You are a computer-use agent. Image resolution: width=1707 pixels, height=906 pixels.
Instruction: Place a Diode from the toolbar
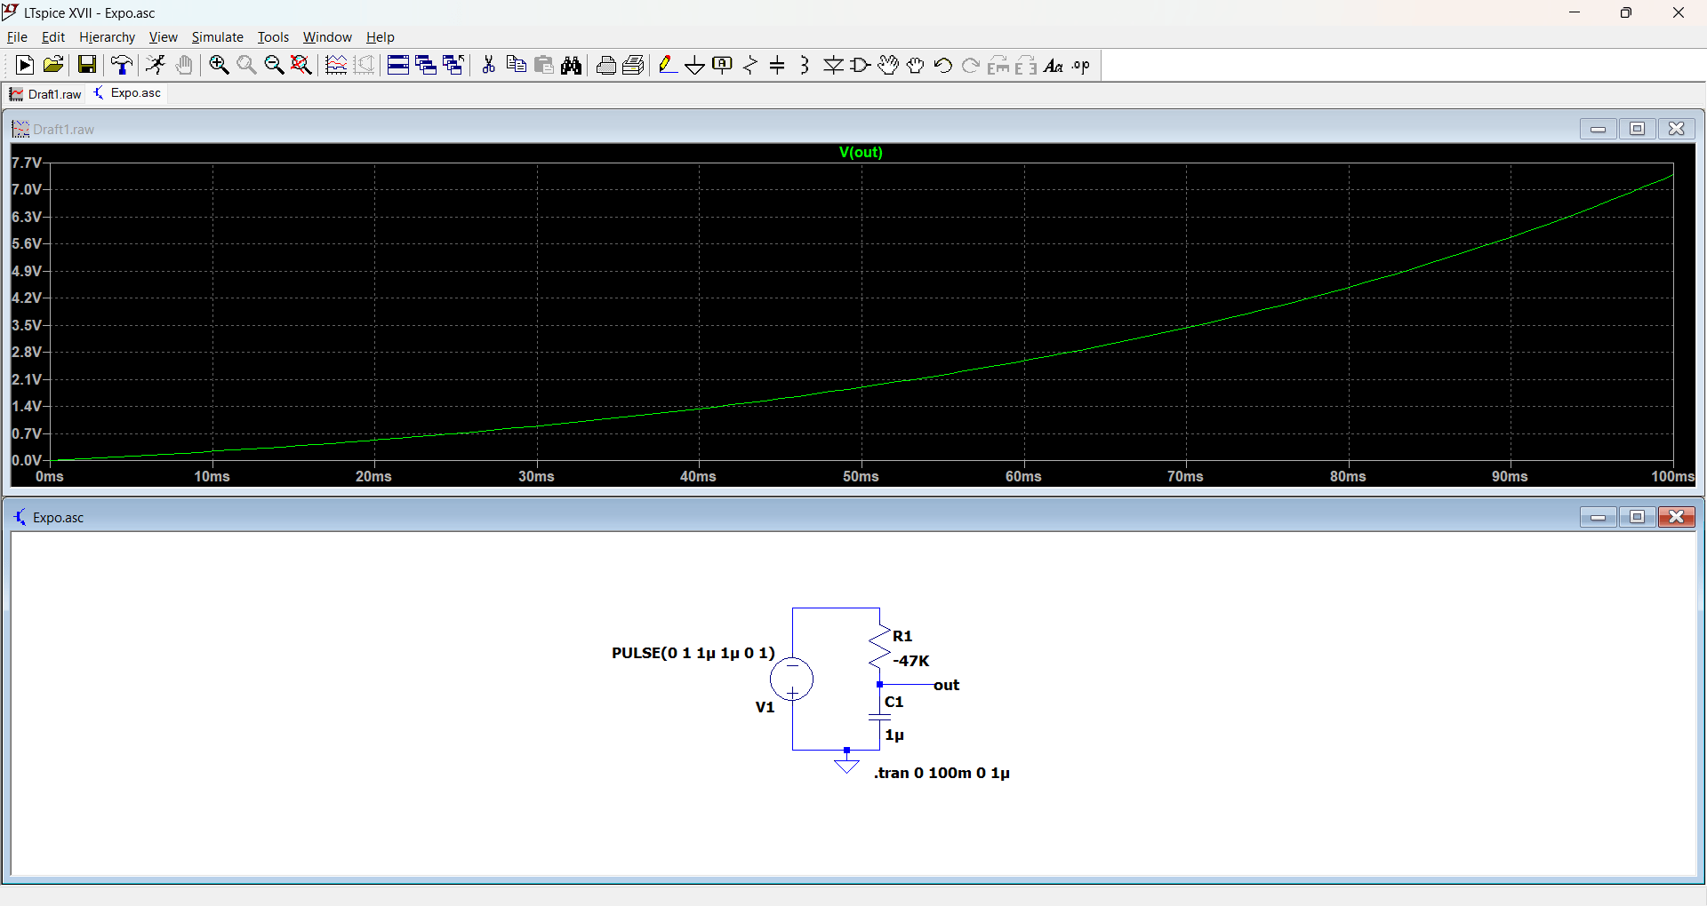tap(833, 65)
